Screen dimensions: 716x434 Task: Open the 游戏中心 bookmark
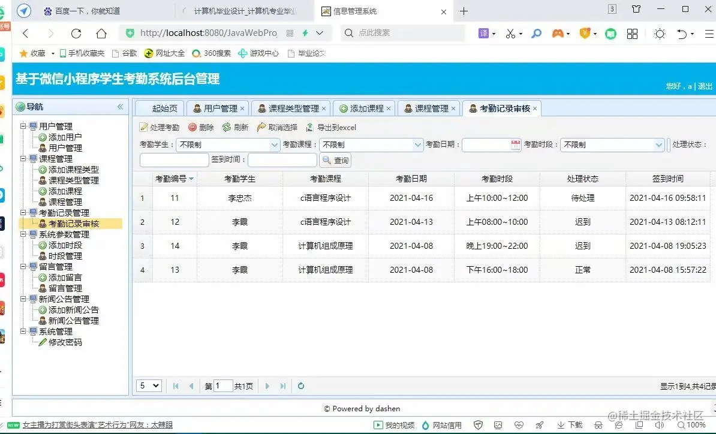(x=258, y=53)
